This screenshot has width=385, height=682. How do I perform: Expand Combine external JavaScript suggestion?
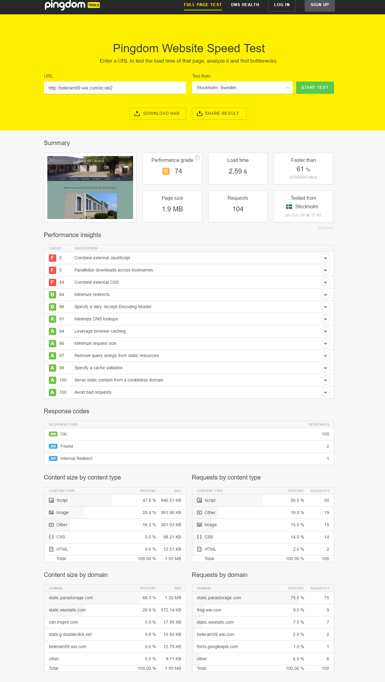pos(325,258)
